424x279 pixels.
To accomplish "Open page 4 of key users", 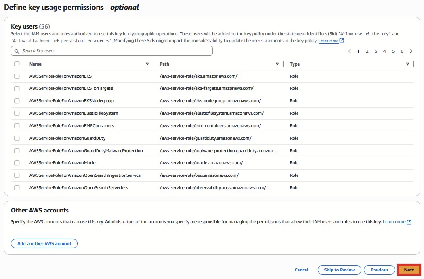I will 385,51.
